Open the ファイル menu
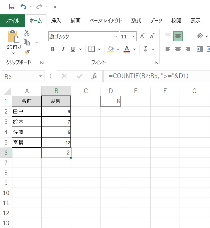210x228 pixels. pos(12,21)
